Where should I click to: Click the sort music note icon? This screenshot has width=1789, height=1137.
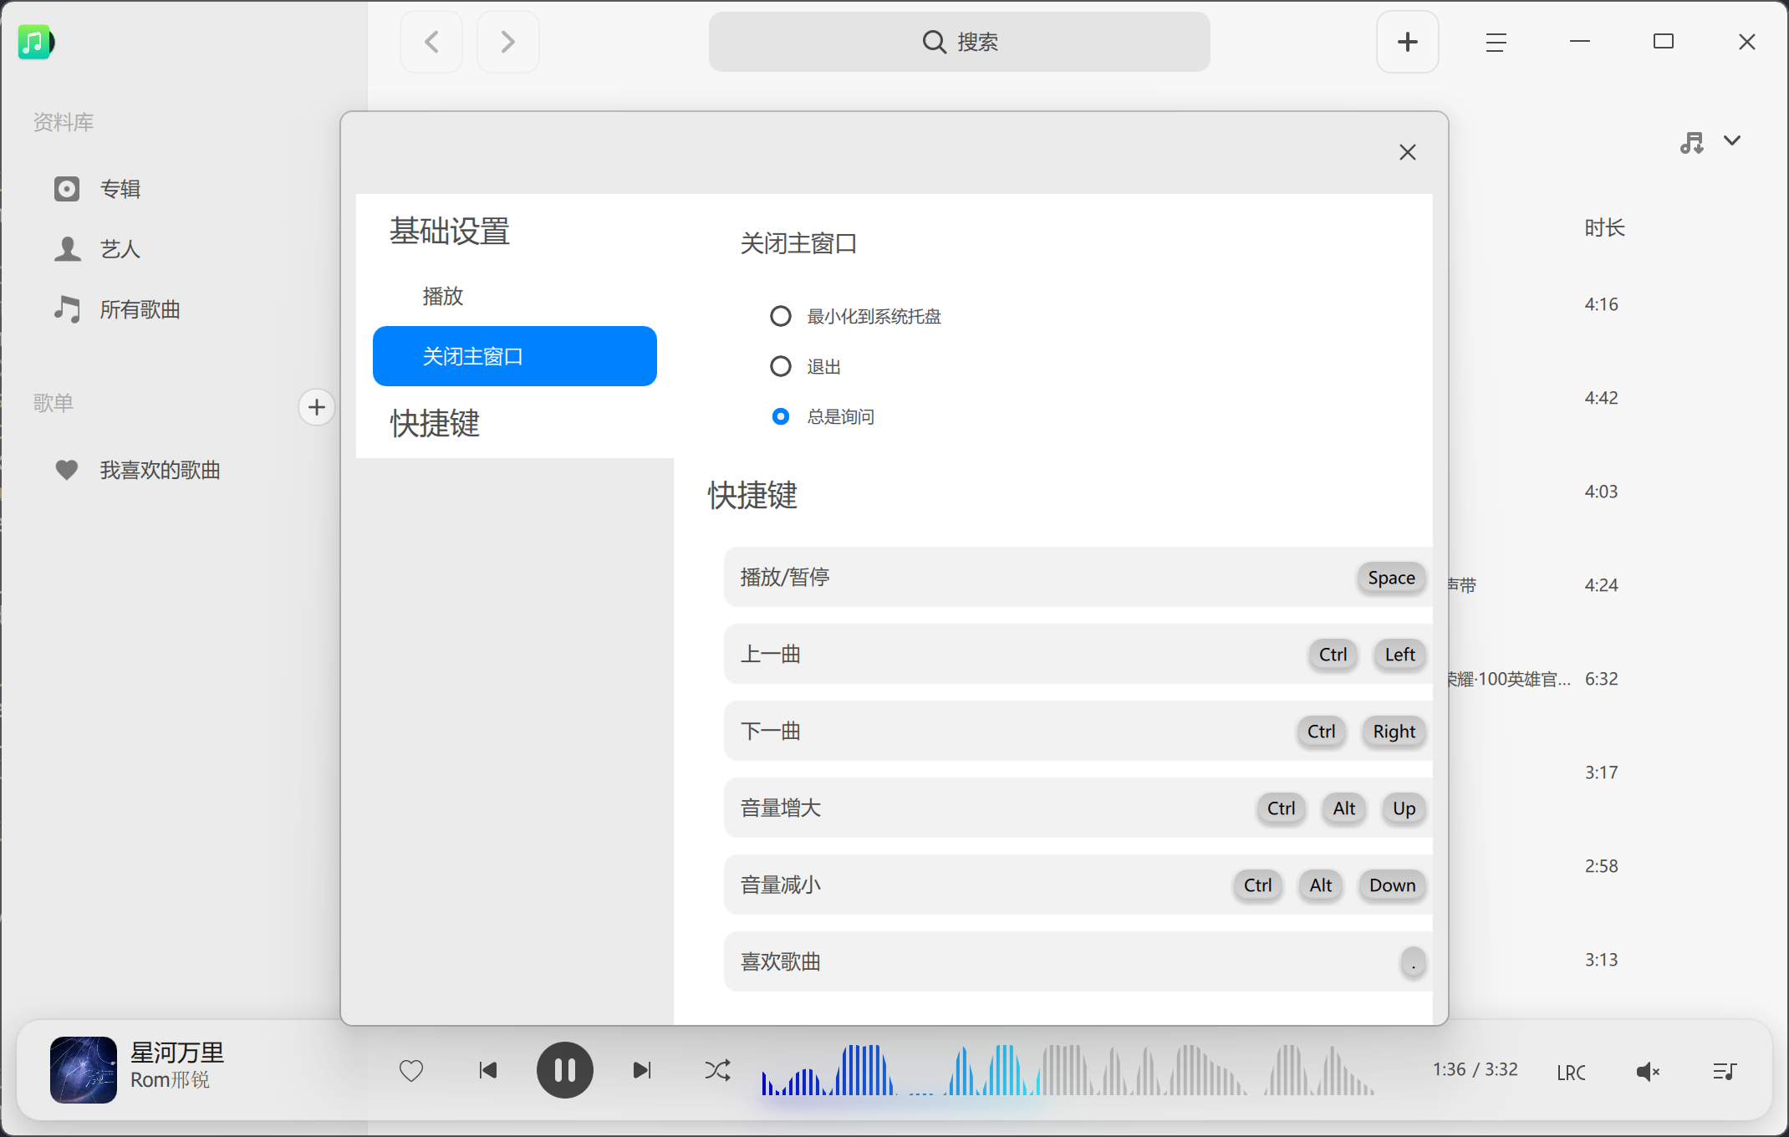(1692, 142)
